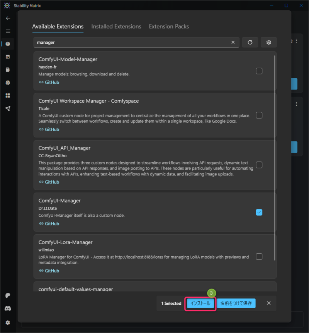Tick the ComfyUI_API_Manager checkbox
Image resolution: width=309 pixels, height=333 pixels.
259,165
